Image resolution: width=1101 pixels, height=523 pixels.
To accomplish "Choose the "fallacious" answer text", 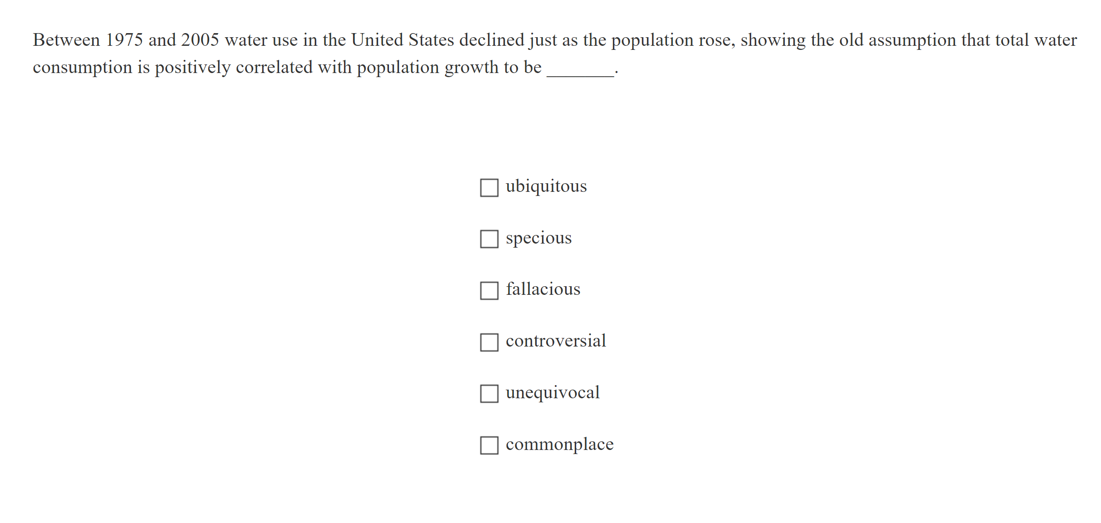I will tap(543, 289).
